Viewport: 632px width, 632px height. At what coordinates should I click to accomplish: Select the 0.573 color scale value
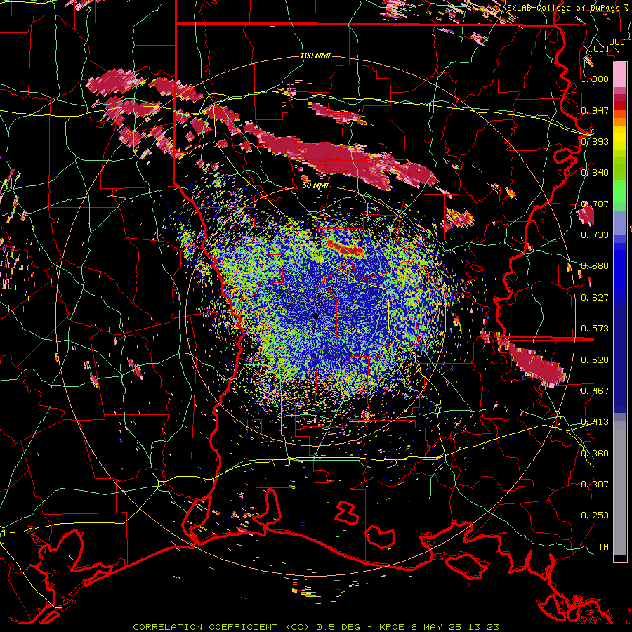pos(595,328)
